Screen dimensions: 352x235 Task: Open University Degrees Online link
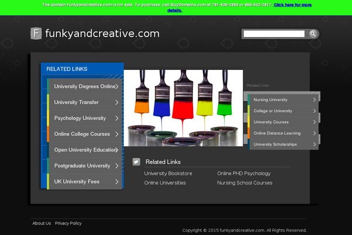pyautogui.click(x=84, y=86)
